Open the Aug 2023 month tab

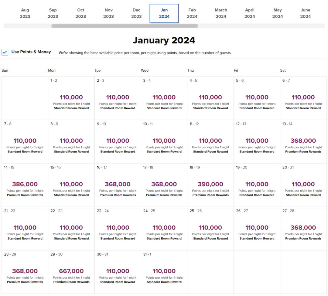tap(25, 13)
